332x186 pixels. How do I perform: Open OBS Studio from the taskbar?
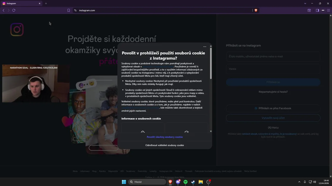(208, 182)
